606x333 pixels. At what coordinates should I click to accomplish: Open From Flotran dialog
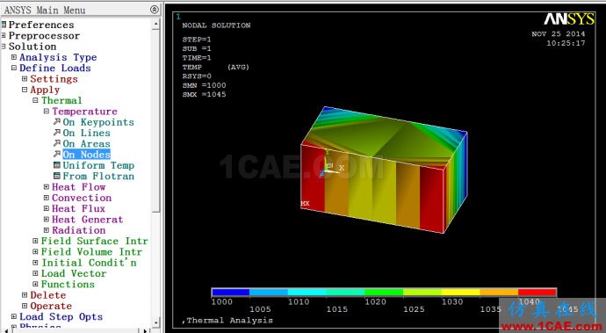coord(98,177)
